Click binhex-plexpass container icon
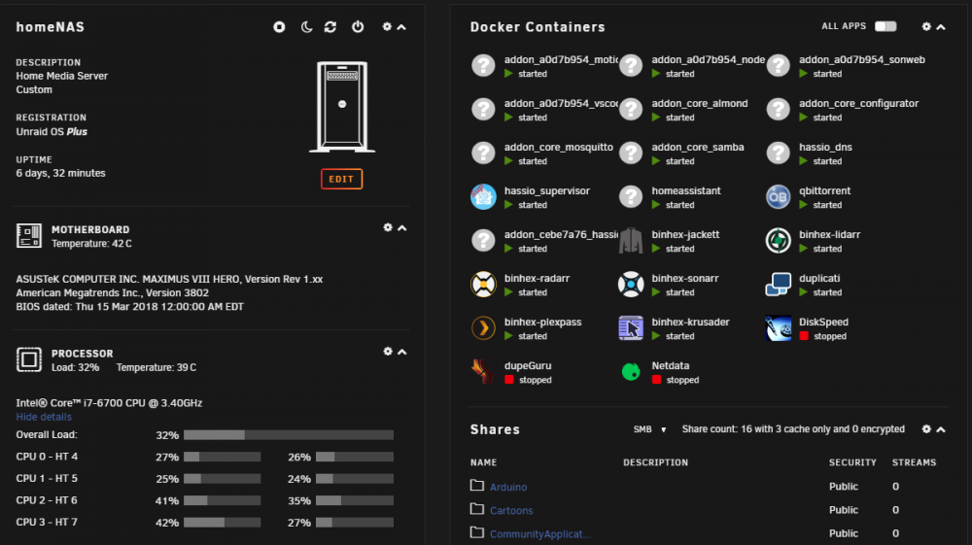972x545 pixels. (483, 328)
